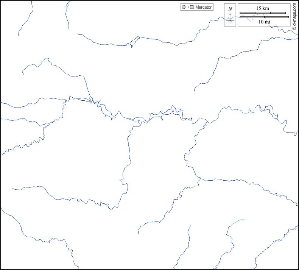Click the N letter on north indicator
The height and width of the screenshot is (270, 299).
click(x=230, y=9)
